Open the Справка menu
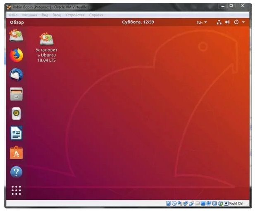 point(96,15)
